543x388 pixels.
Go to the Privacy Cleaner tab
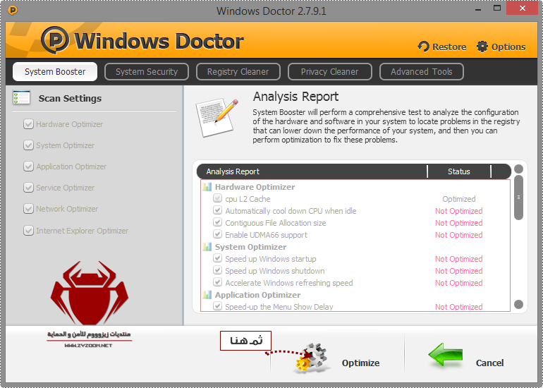[330, 72]
